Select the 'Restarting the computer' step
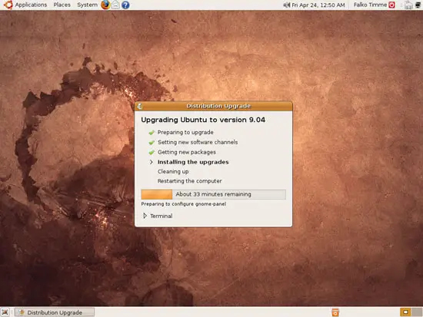The image size is (423, 317). pos(190,181)
